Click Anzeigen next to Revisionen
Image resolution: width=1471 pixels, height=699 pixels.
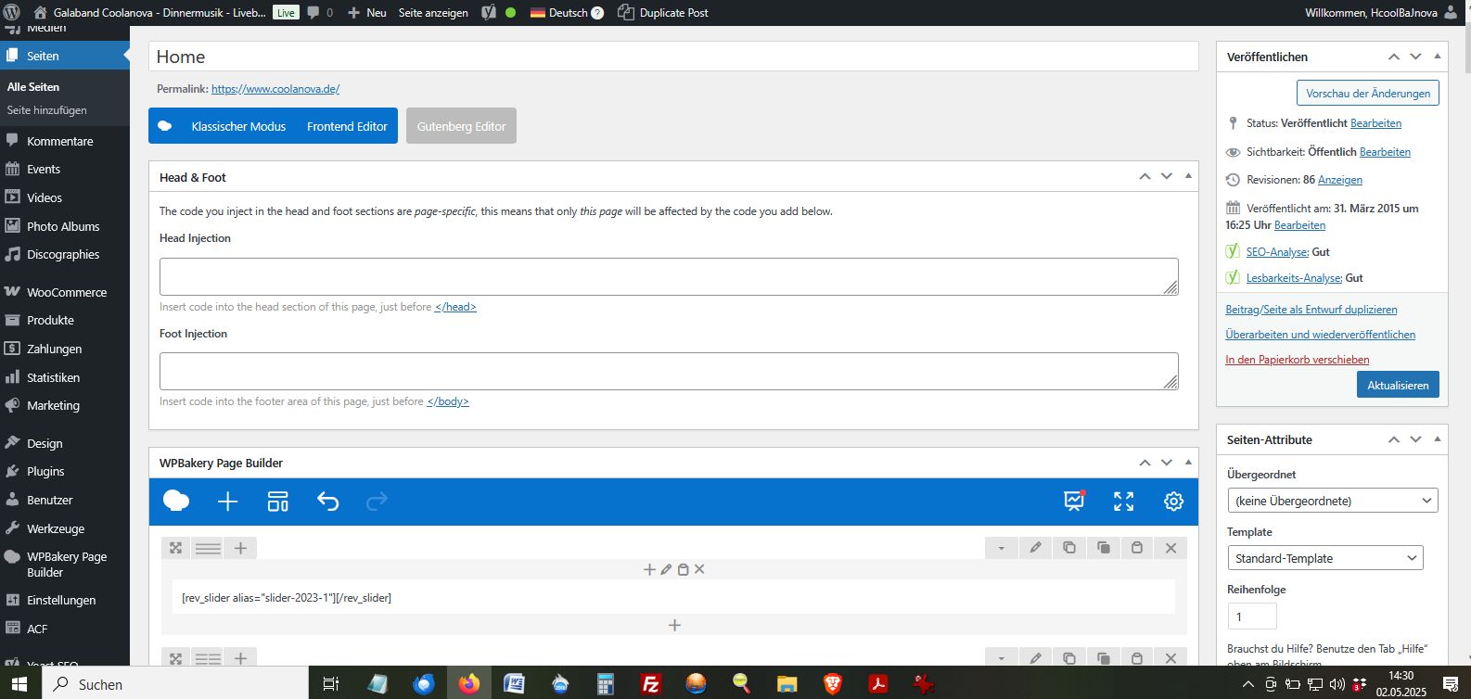tap(1340, 180)
